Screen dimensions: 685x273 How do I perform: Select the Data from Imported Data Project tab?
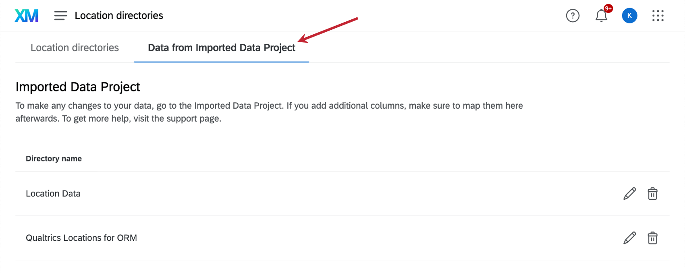coord(221,48)
